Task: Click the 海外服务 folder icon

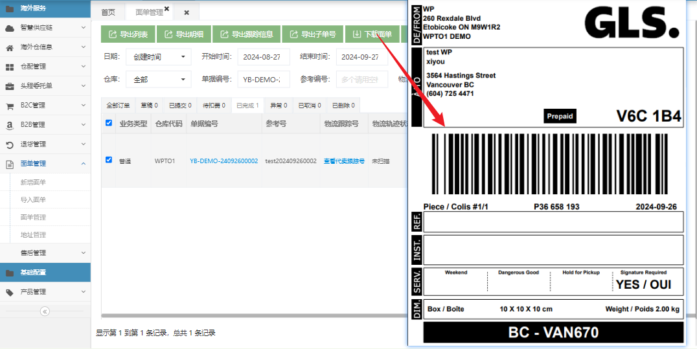Action: 9,8
